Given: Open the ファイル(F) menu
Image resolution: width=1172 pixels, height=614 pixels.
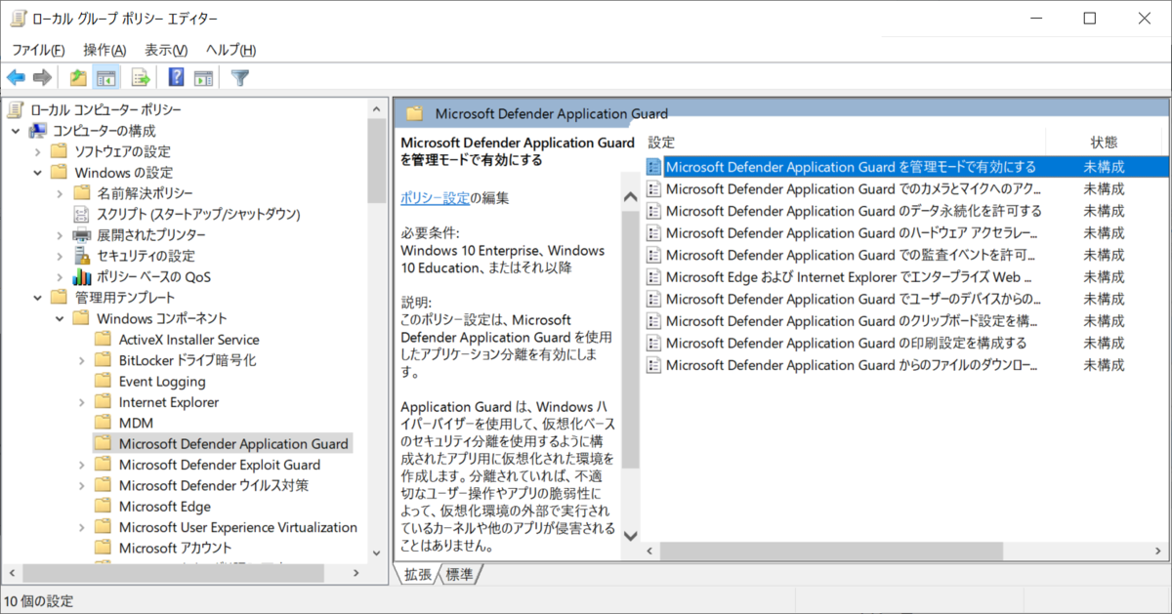Looking at the screenshot, I should [x=38, y=50].
